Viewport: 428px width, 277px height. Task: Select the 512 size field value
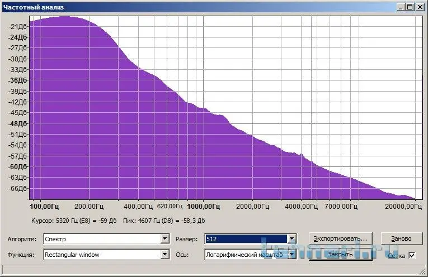tap(246, 239)
